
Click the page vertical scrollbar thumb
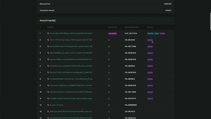pyautogui.click(x=210, y=21)
